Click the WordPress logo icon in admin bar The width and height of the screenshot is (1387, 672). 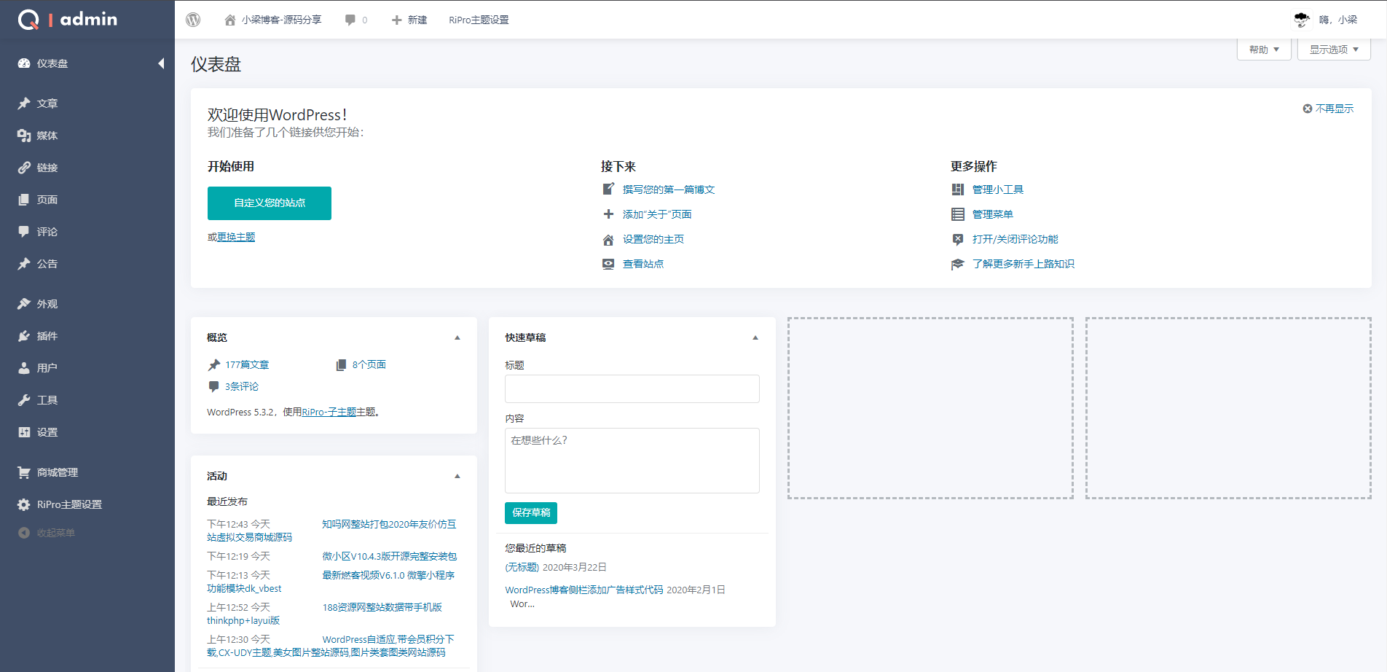[193, 20]
